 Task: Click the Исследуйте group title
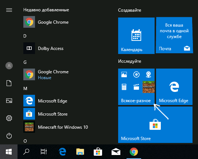pos(130,61)
